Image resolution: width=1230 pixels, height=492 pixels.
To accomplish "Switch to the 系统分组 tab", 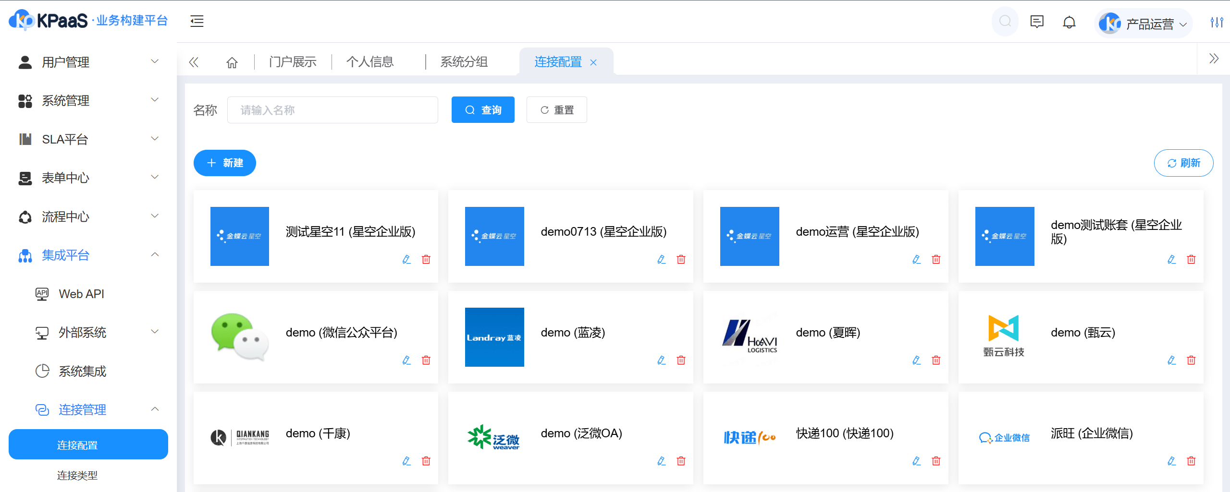I will [x=464, y=62].
